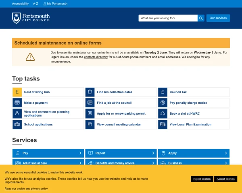Click the search magnifier icon button
The image size is (242, 193).
tap(201, 18)
